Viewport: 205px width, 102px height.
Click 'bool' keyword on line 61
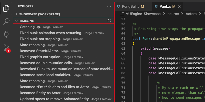136,39
